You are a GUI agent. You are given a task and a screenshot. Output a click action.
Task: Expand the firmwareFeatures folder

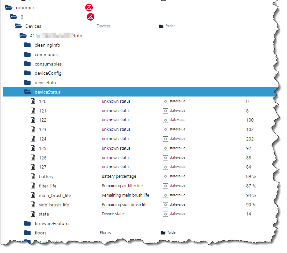click(27, 223)
